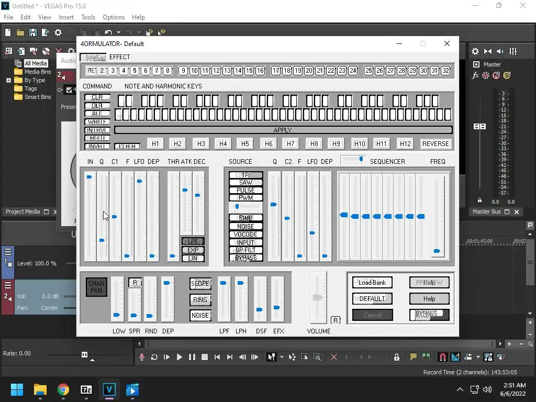The height and width of the screenshot is (402, 536).
Task: Select harmonic key H6
Action: pyautogui.click(x=269, y=143)
